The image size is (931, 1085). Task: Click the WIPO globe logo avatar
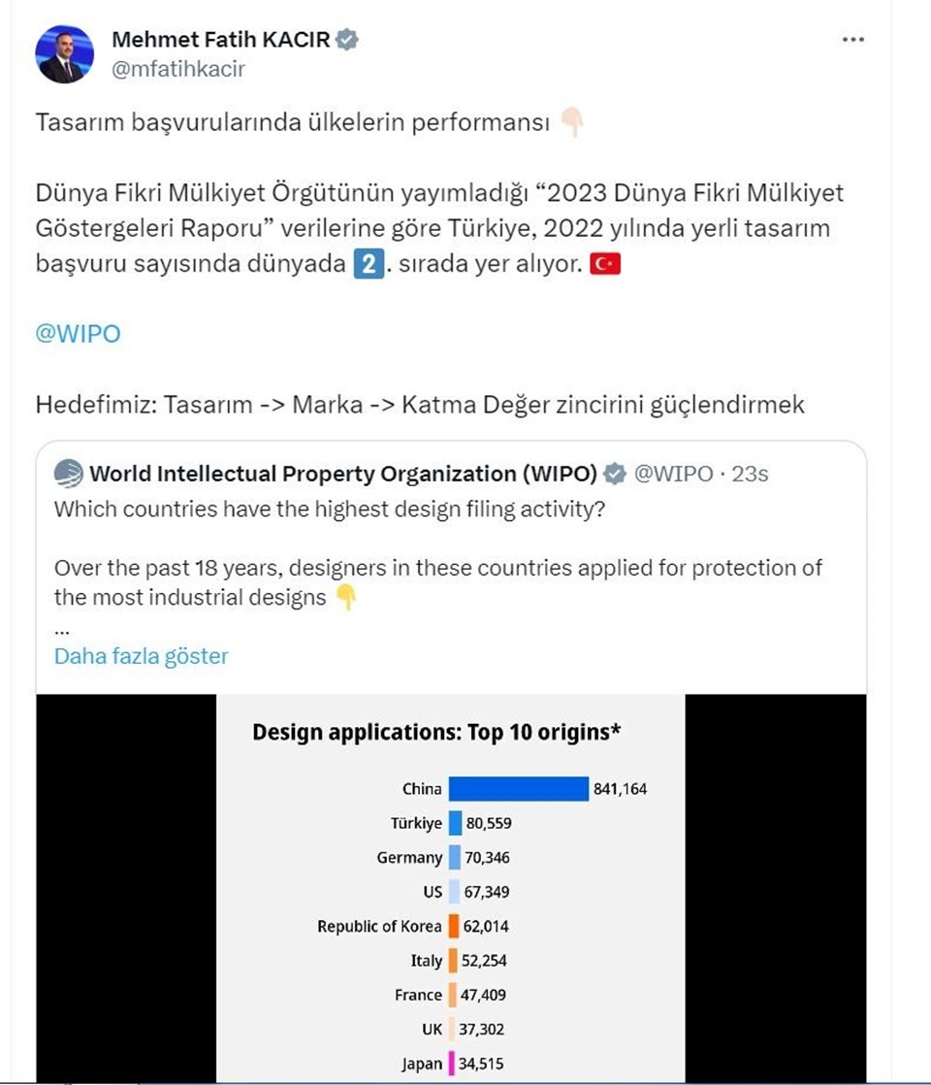click(x=69, y=474)
